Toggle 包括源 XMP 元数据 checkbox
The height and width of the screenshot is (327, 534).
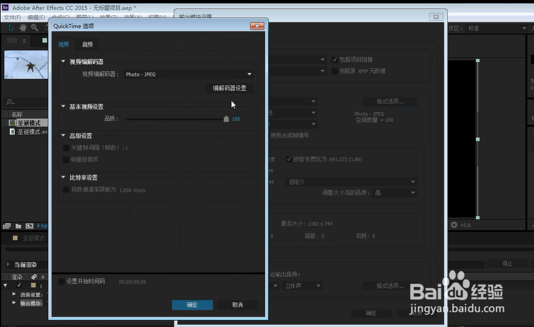pyautogui.click(x=335, y=71)
